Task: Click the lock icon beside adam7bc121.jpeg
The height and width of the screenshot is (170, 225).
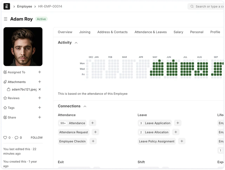Action: point(9,90)
